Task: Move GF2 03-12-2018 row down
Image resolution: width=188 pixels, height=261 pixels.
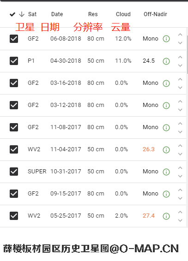Action: [180, 110]
